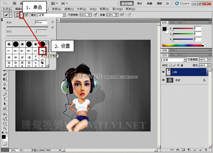Open the tool preset picker arrow
The image size is (213, 153).
click(10, 15)
